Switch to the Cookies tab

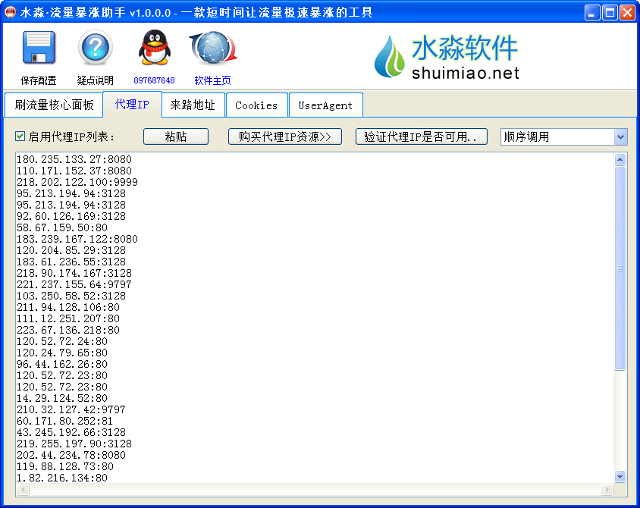click(256, 105)
